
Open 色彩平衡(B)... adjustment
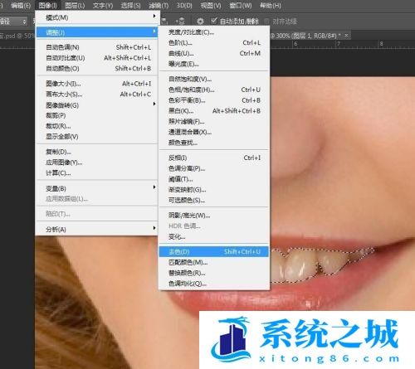coord(214,100)
